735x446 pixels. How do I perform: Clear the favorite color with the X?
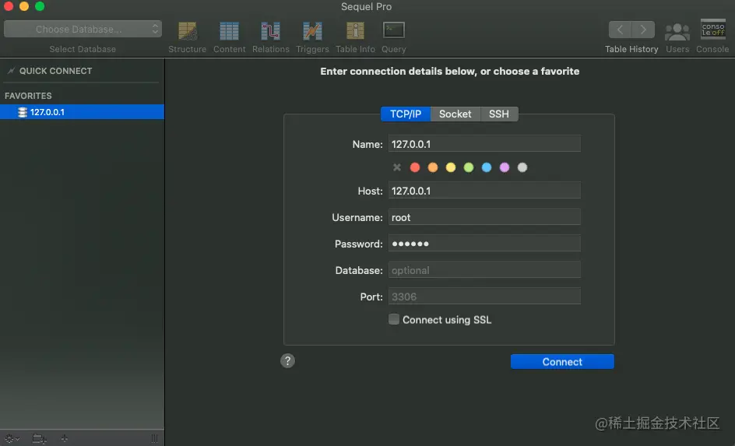click(x=397, y=167)
